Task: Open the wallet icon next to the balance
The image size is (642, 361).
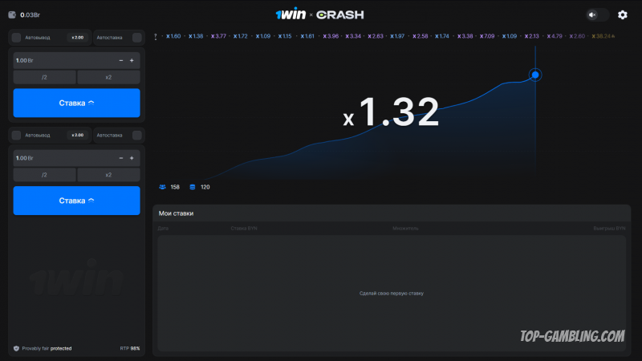Action: pyautogui.click(x=12, y=14)
